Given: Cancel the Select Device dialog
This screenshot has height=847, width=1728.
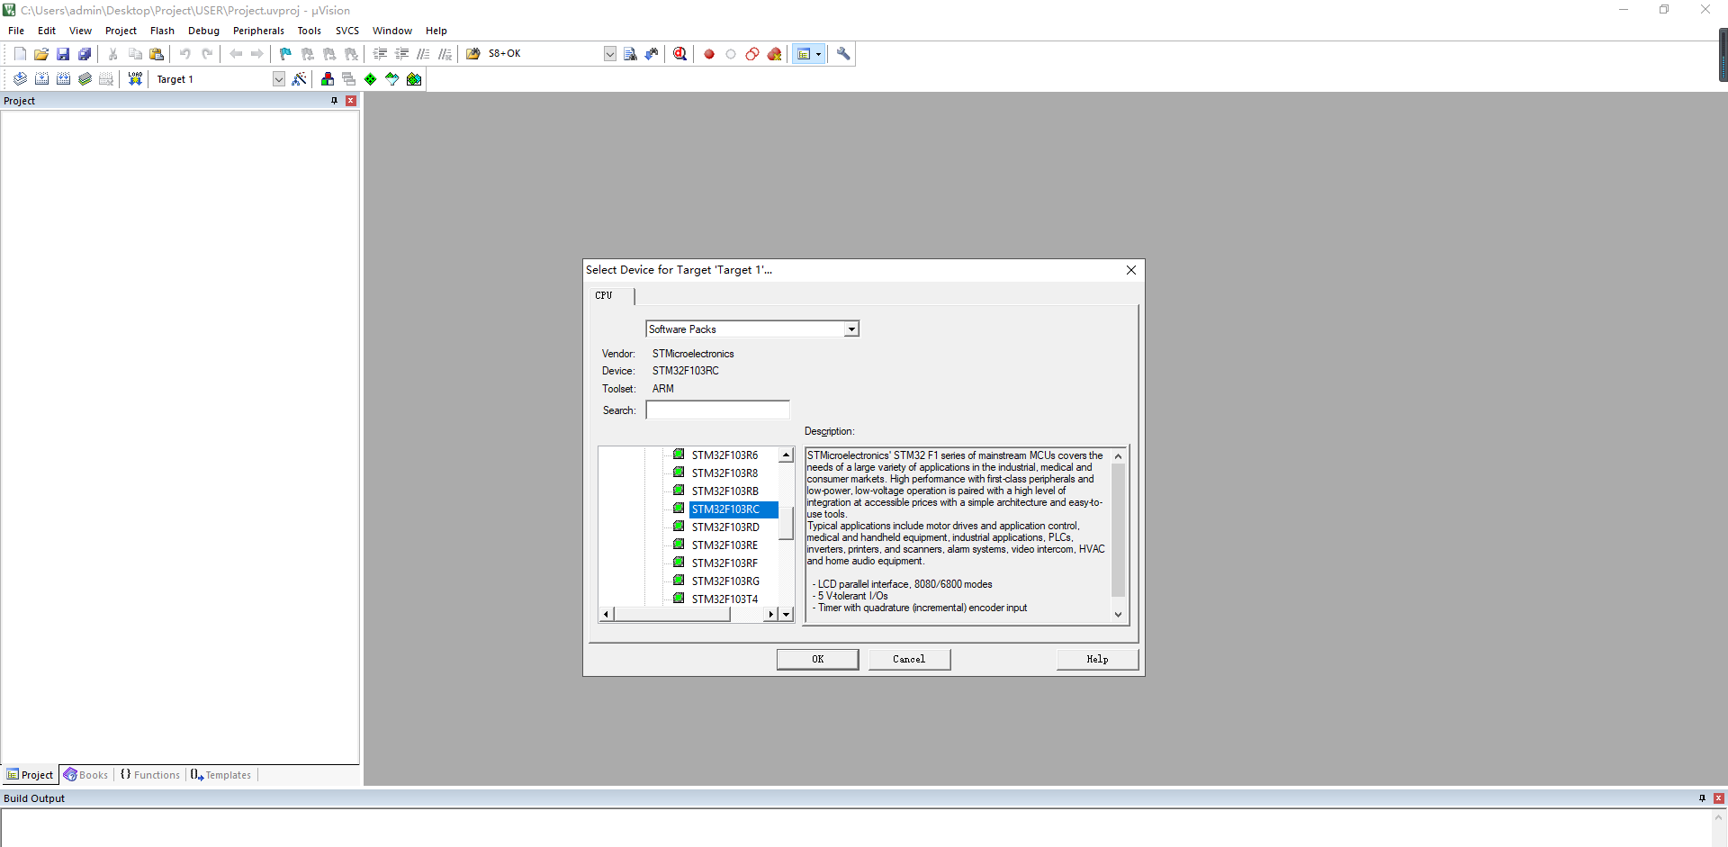Looking at the screenshot, I should [909, 660].
